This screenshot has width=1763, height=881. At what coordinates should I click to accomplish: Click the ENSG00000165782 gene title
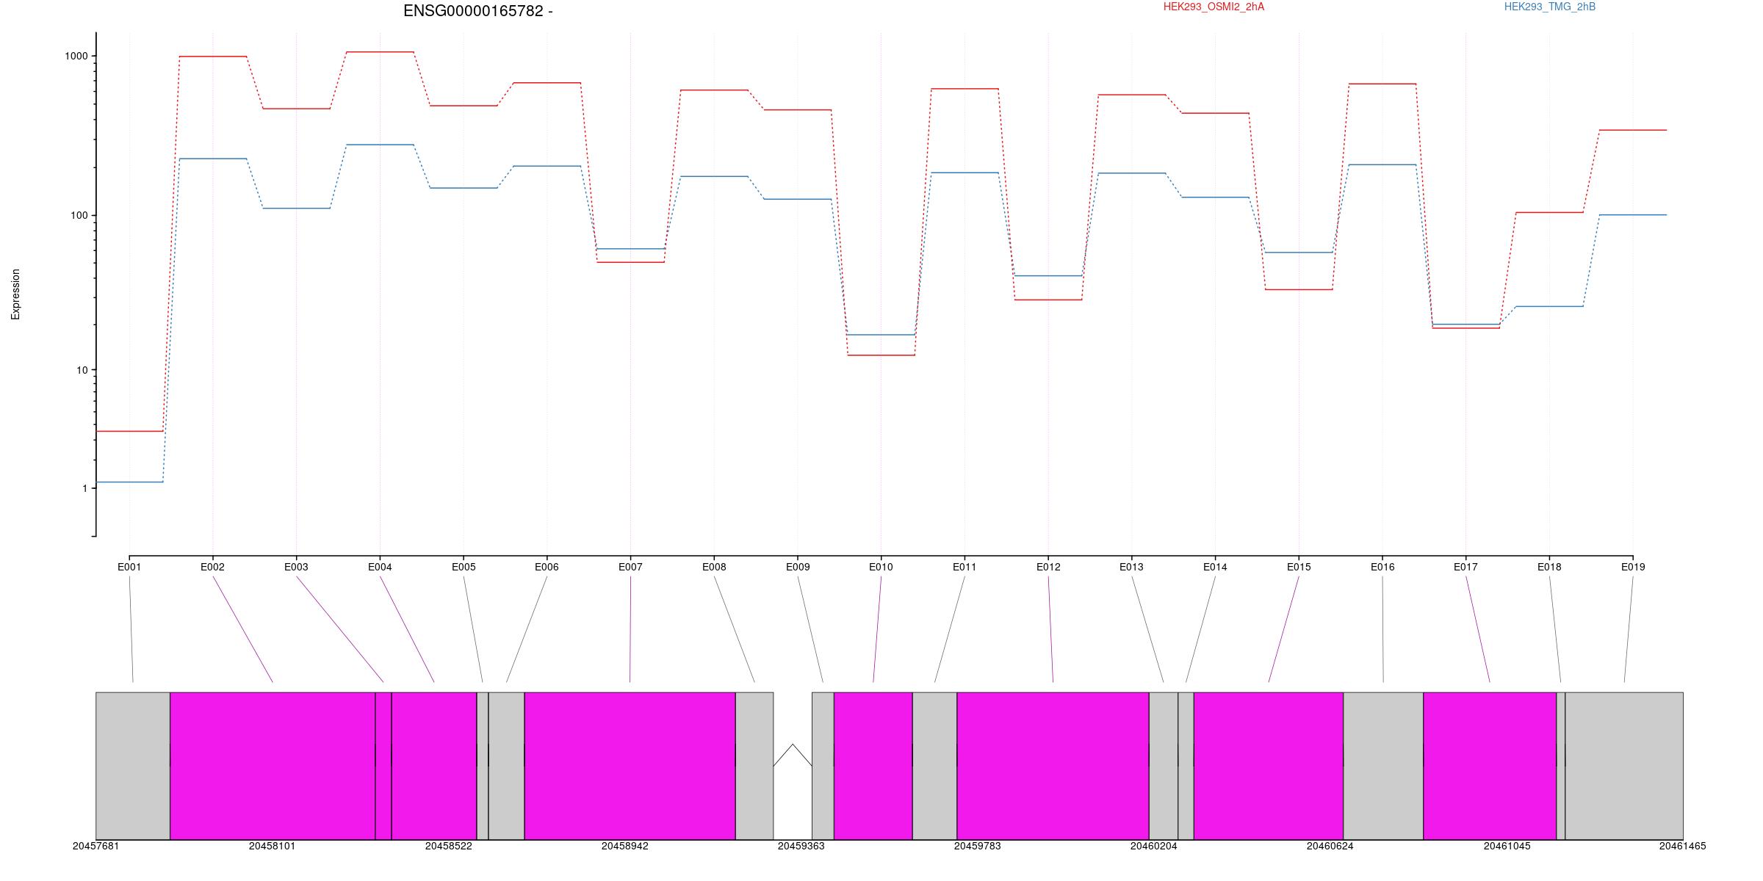click(478, 11)
